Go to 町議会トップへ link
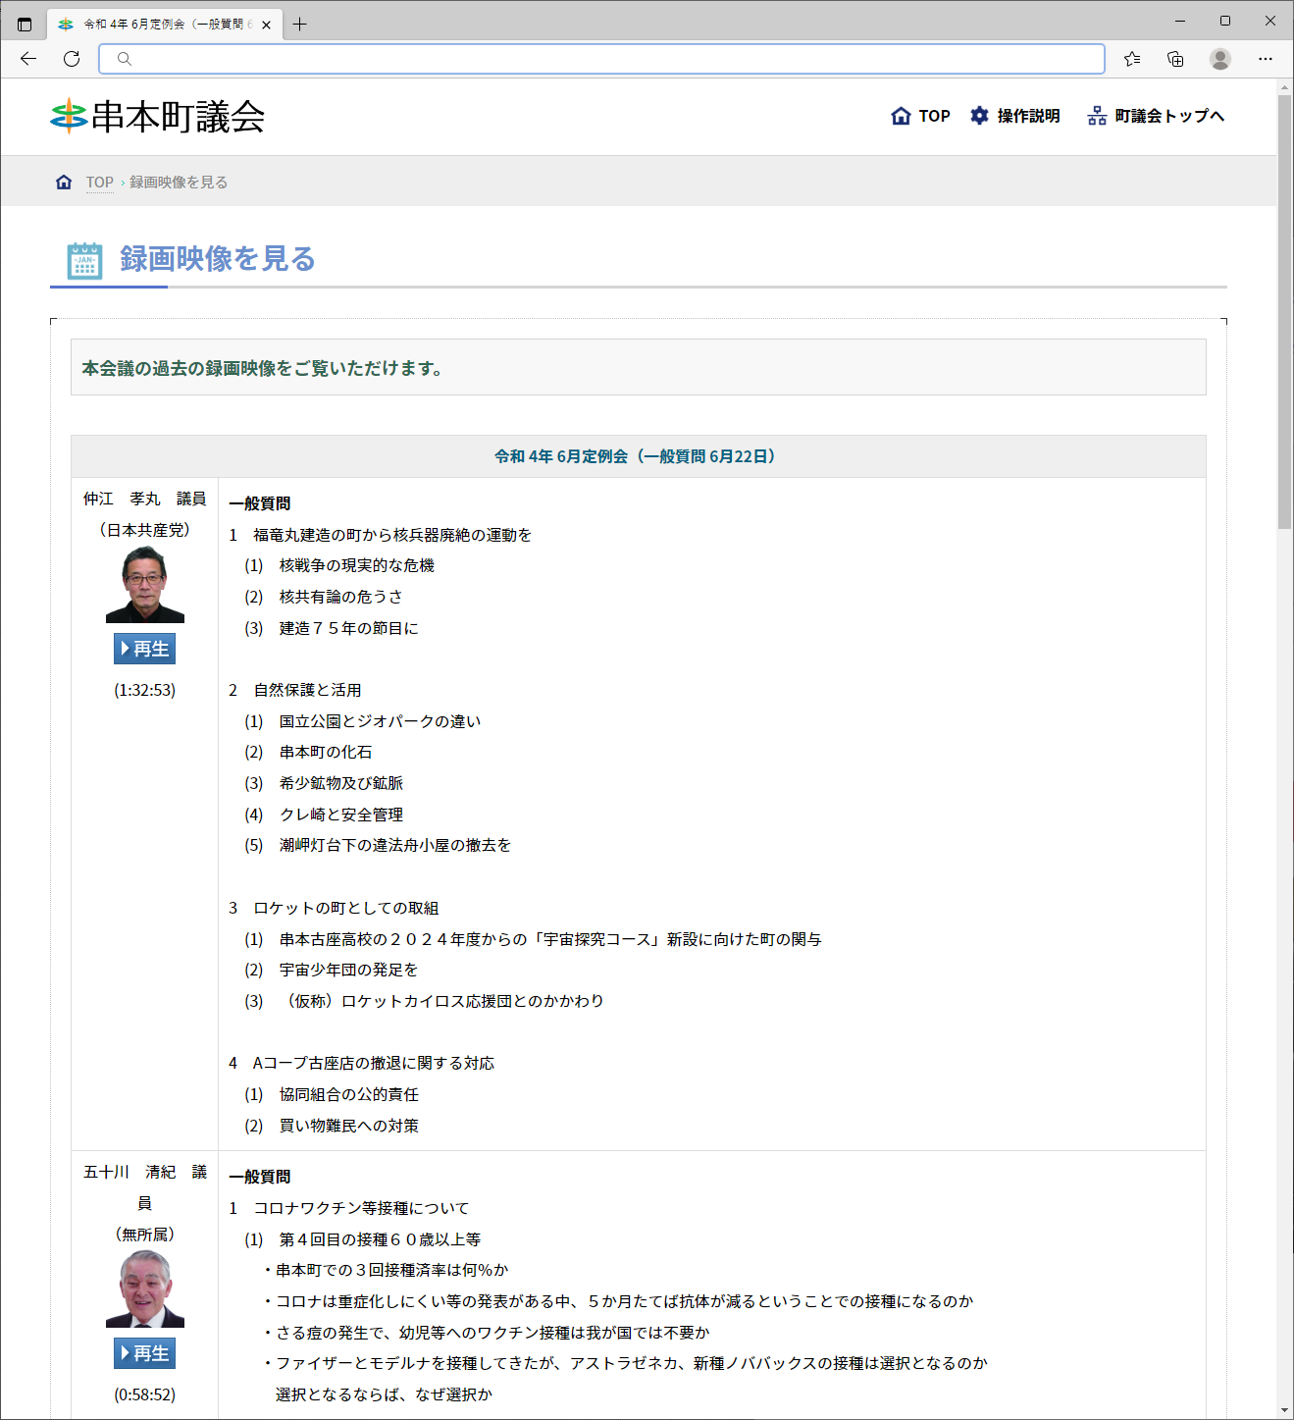This screenshot has width=1294, height=1420. [1156, 116]
